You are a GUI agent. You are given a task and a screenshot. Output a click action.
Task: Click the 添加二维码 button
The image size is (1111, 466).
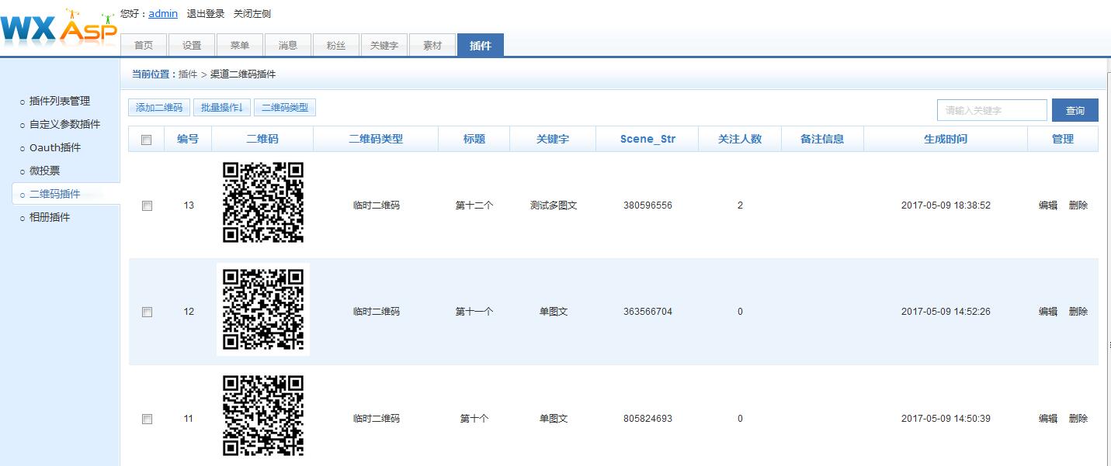pyautogui.click(x=159, y=108)
